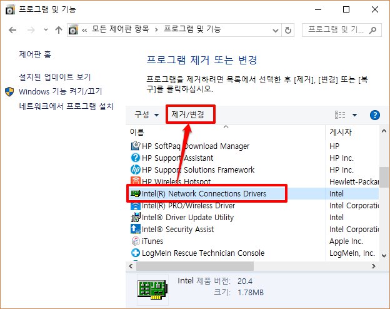
Task: Click the horizontal scrollbar left arrow
Action: pyautogui.click(x=131, y=266)
